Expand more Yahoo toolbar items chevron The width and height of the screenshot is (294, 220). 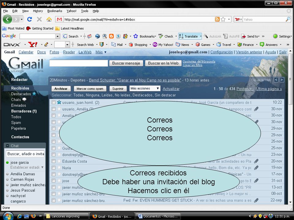288,45
